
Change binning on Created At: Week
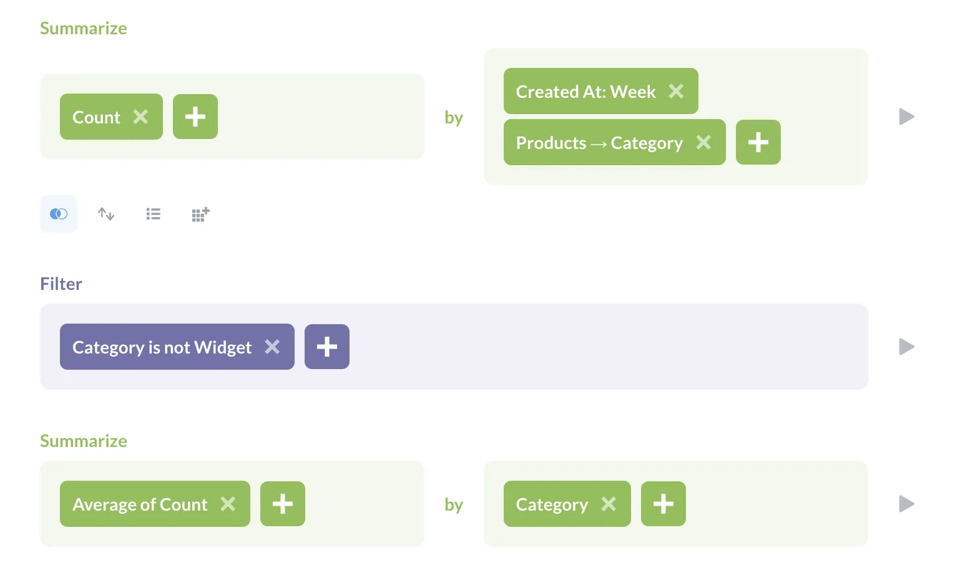585,91
